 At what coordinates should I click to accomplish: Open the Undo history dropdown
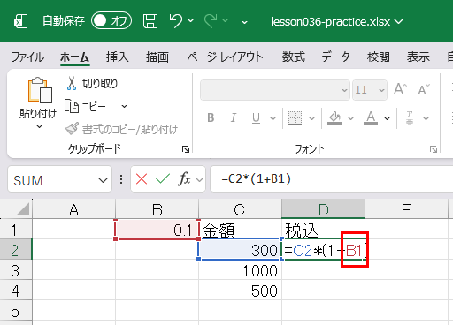[191, 21]
